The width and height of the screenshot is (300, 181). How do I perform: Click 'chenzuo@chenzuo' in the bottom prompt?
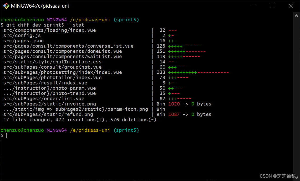tap(22, 130)
